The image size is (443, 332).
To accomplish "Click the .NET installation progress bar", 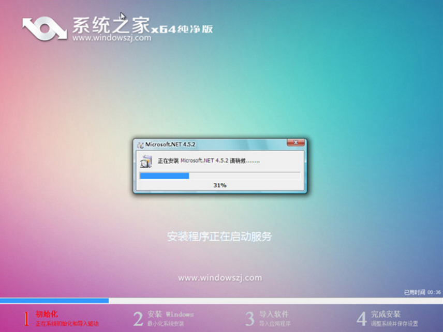I will pyautogui.click(x=219, y=176).
